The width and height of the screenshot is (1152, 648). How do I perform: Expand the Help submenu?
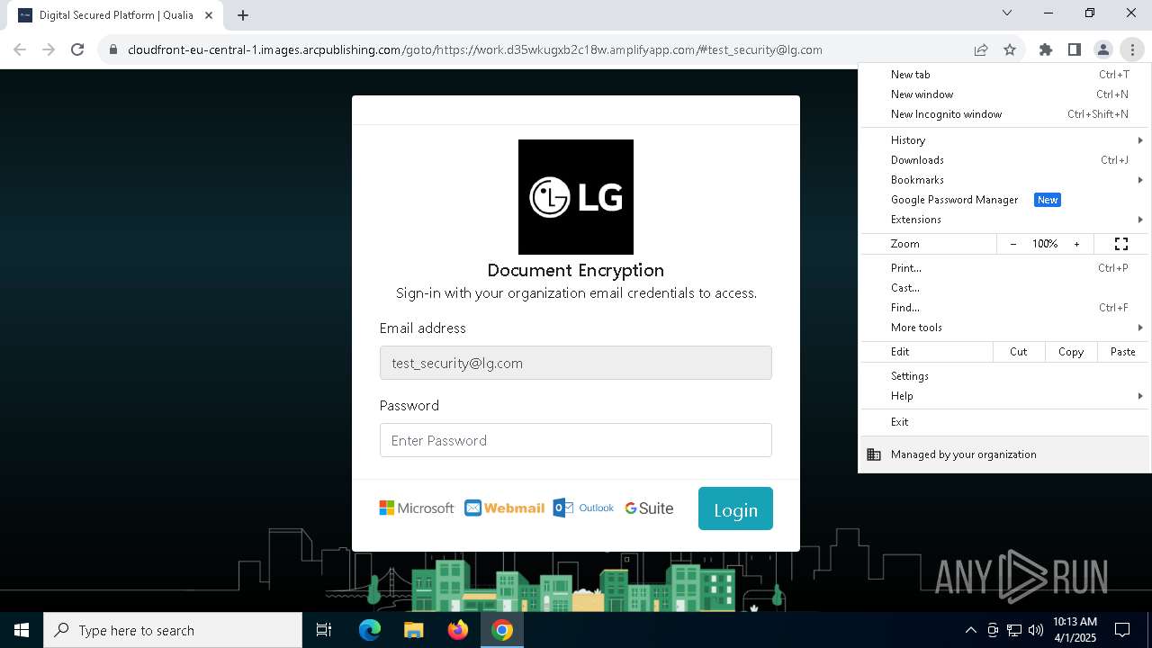[1005, 396]
